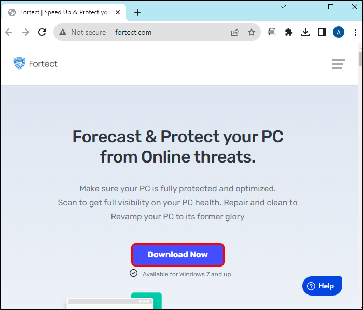This screenshot has width=363, height=310.
Task: Click the forward navigation arrow
Action: (25, 32)
